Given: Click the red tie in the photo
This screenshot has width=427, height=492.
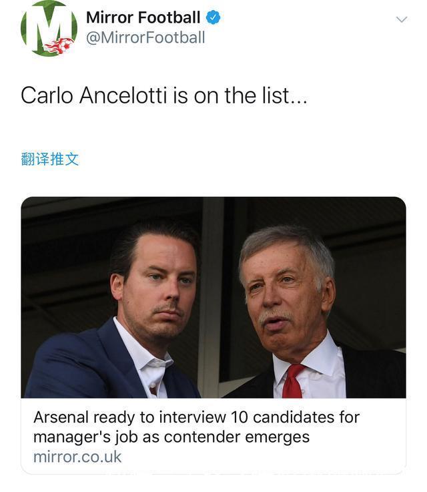Looking at the screenshot, I should [x=293, y=381].
